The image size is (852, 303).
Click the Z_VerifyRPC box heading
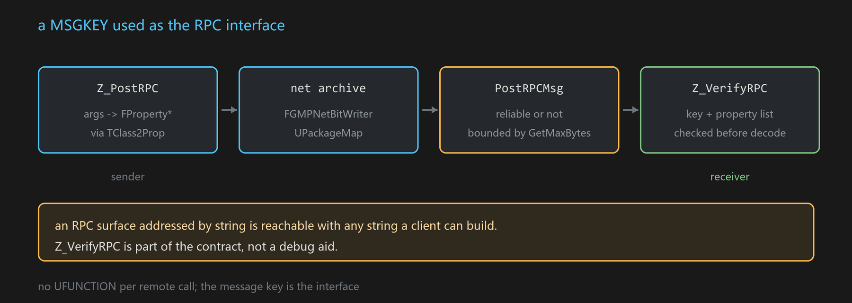(x=730, y=89)
